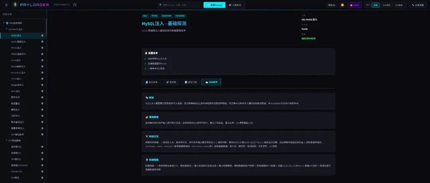Click the 漏洞原理 section header icon
The image size is (430, 183).
(x=147, y=117)
